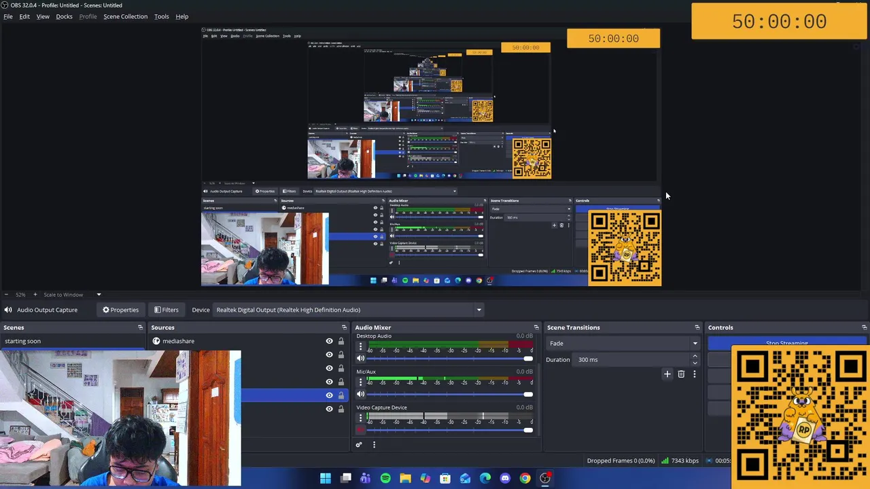Click the Stop Streaming button
The height and width of the screenshot is (489, 870).
tap(787, 343)
